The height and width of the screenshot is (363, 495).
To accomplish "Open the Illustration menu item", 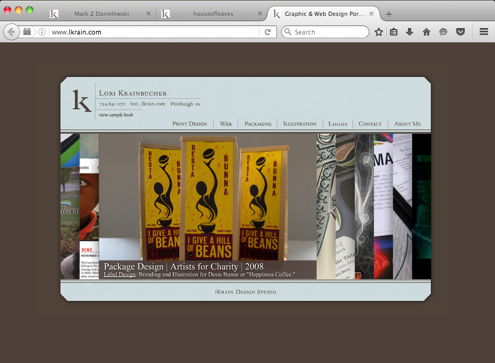I will pyautogui.click(x=300, y=124).
